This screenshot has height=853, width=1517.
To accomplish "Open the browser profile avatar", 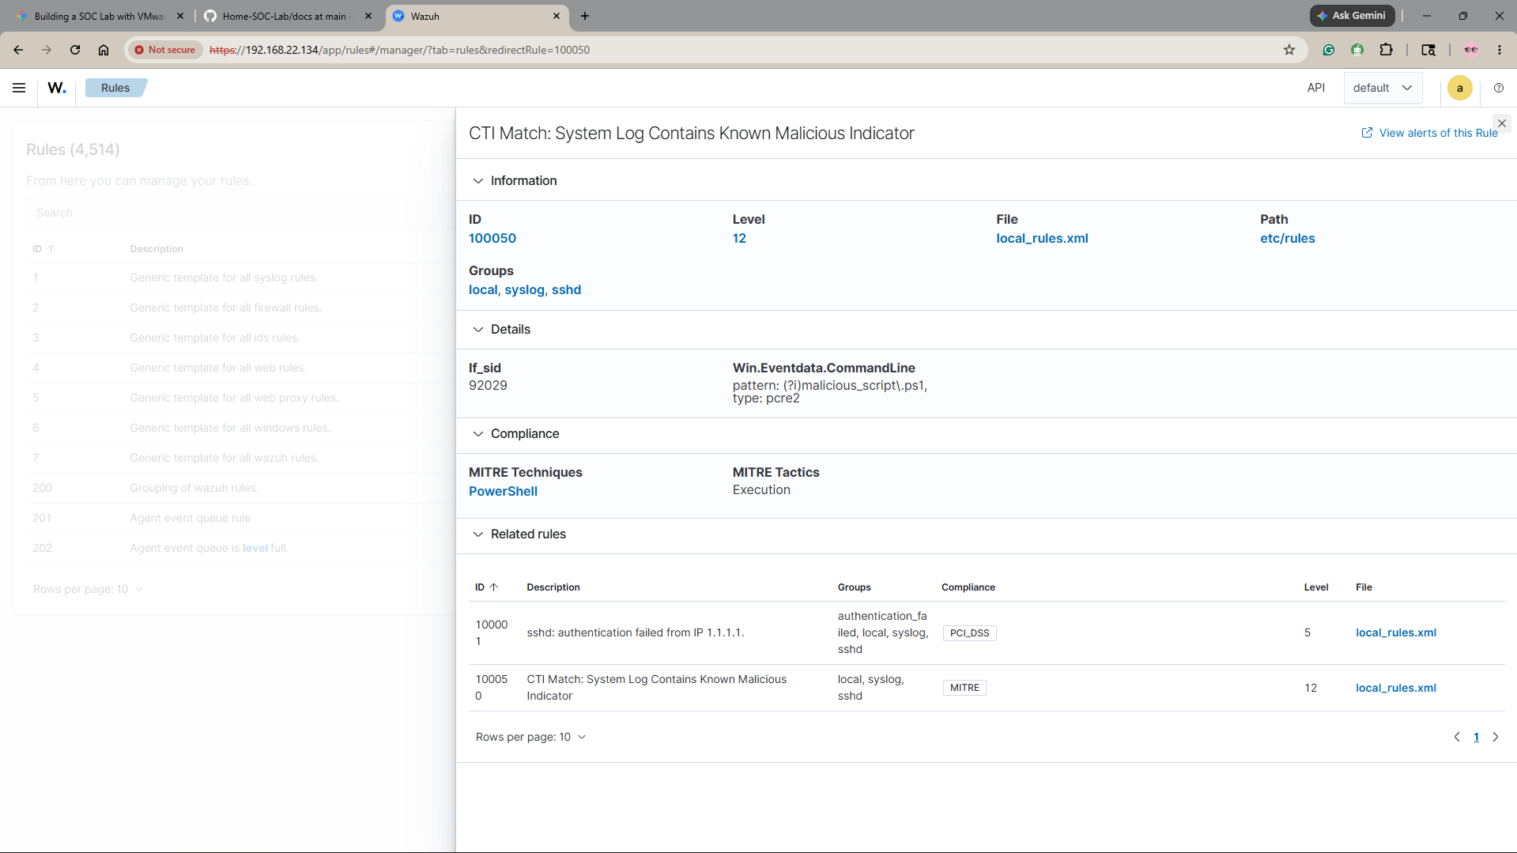I will pos(1471,50).
